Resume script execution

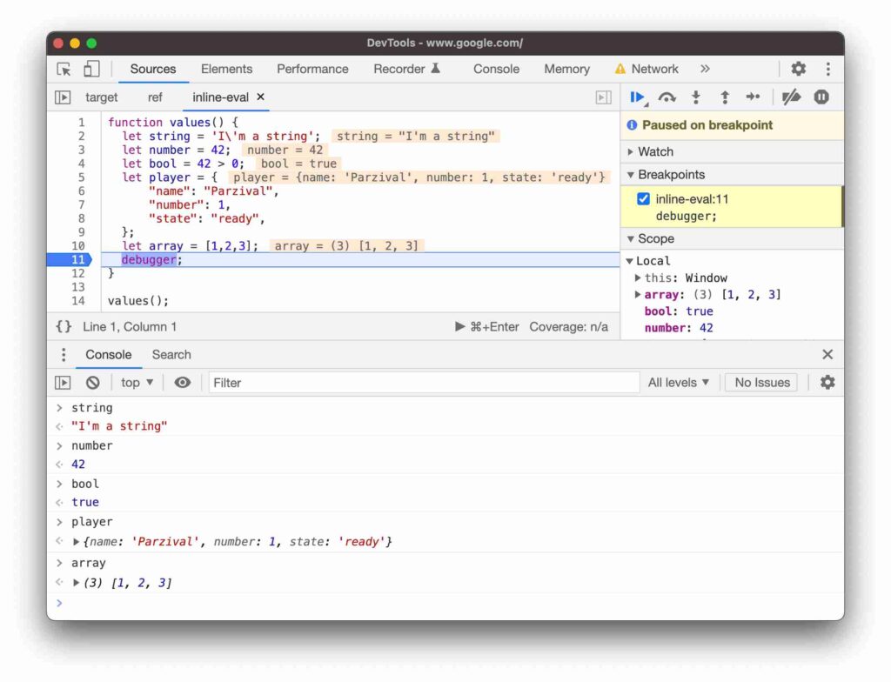[638, 97]
